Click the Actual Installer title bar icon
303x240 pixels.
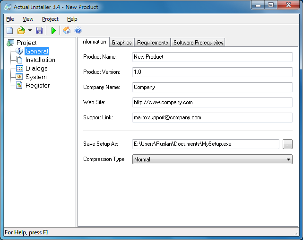tap(8, 7)
